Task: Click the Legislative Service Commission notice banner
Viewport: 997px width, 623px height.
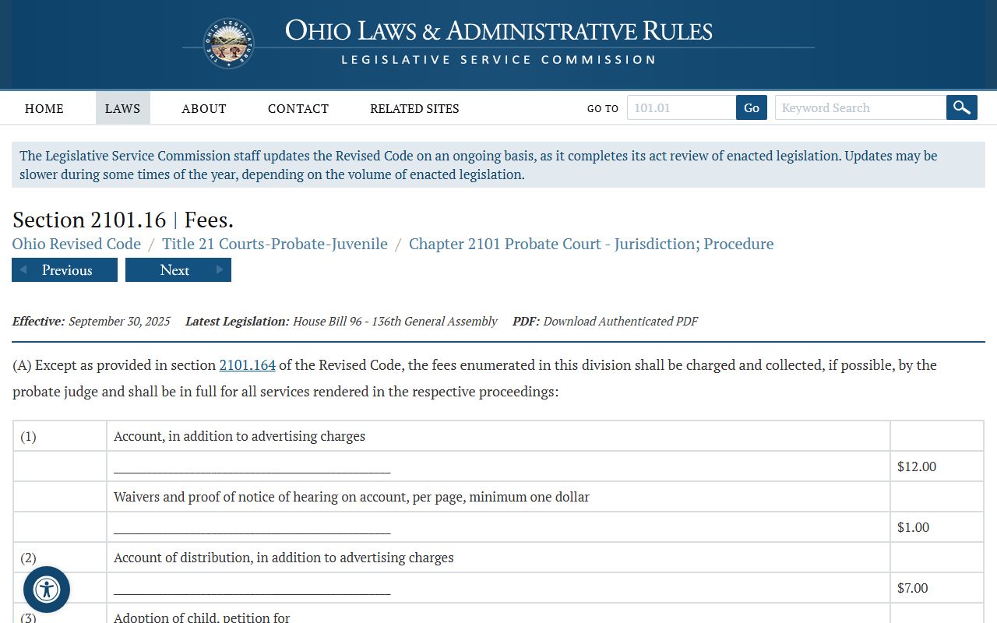Action: point(498,164)
